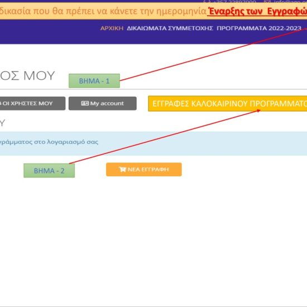Open ΠΡΟΓΡΑΜΜΑΤΑ 2022-2023 in the navigation
This screenshot has height=307, width=307.
[x=259, y=28]
